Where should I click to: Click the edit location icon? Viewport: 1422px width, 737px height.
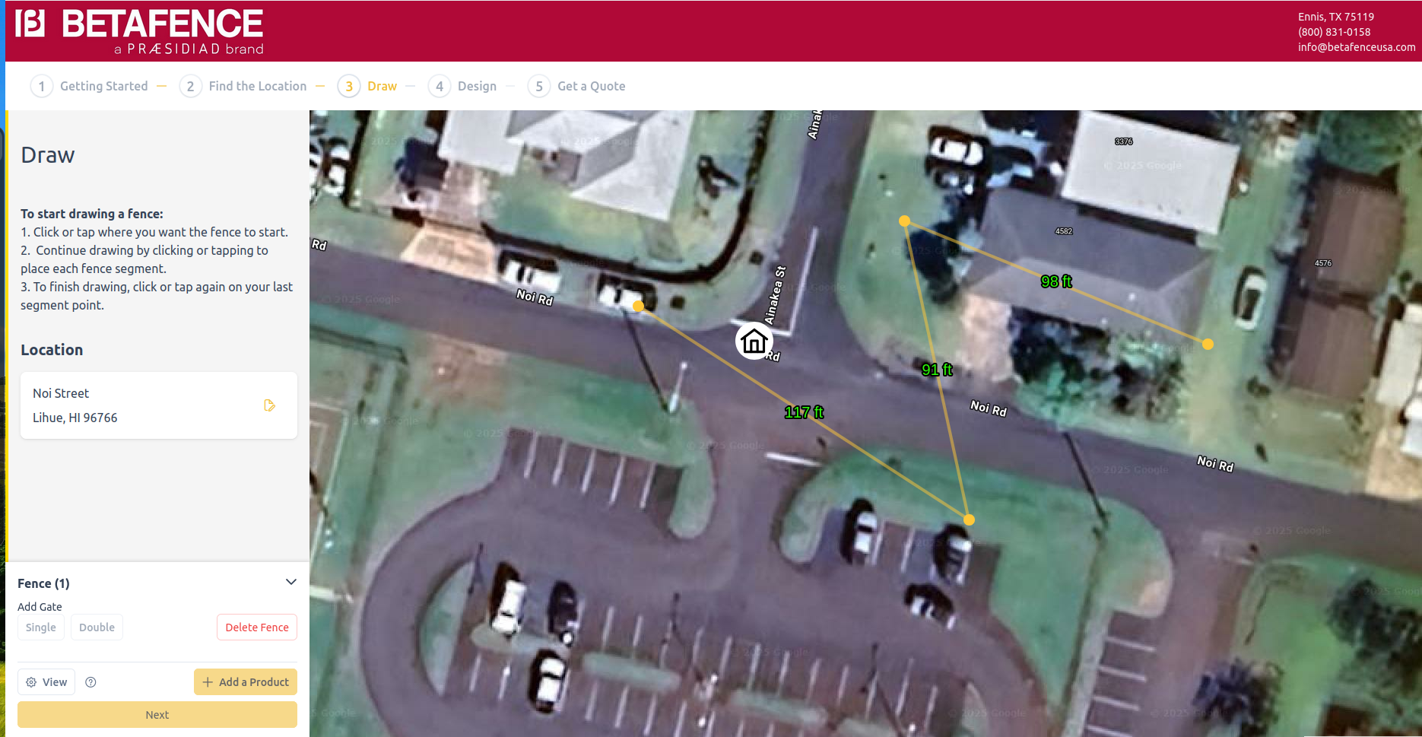point(269,405)
